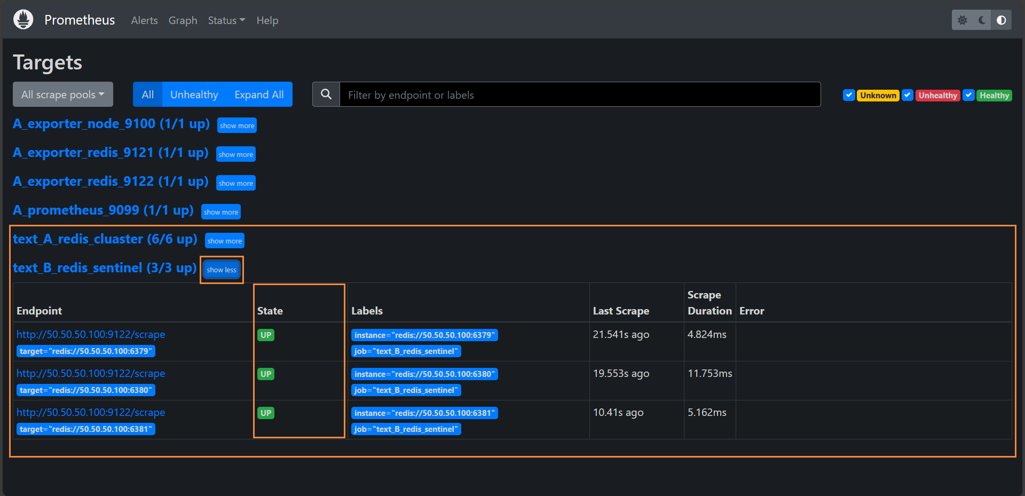This screenshot has width=1025, height=496.
Task: Click the target="redis://50.50.50.100:6381" badge
Action: click(x=86, y=429)
